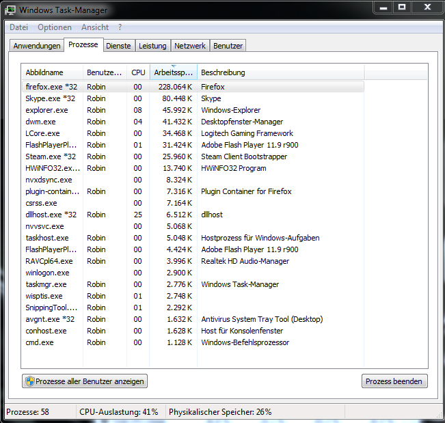The height and width of the screenshot is (423, 445).
Task: Open the Datei menu
Action: (18, 27)
